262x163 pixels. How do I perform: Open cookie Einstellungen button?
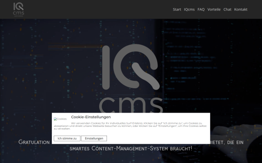[x=94, y=138]
